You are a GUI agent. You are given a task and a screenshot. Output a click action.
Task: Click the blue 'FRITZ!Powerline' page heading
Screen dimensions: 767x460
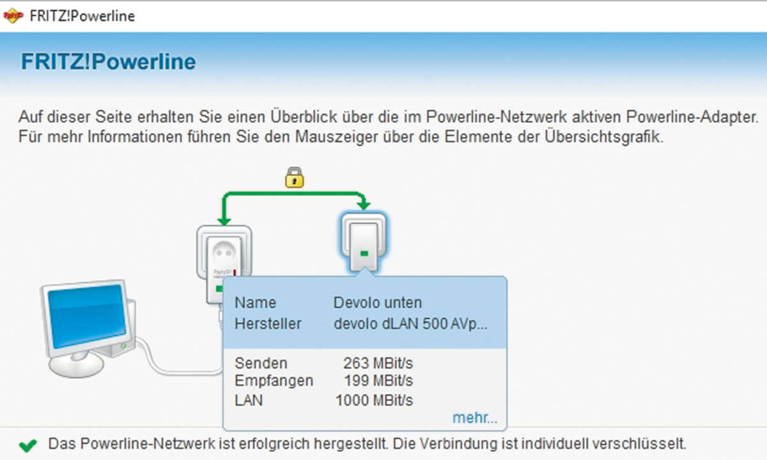108,62
